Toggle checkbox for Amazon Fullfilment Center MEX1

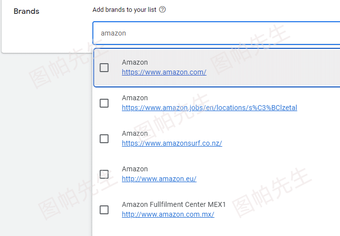[x=104, y=210]
